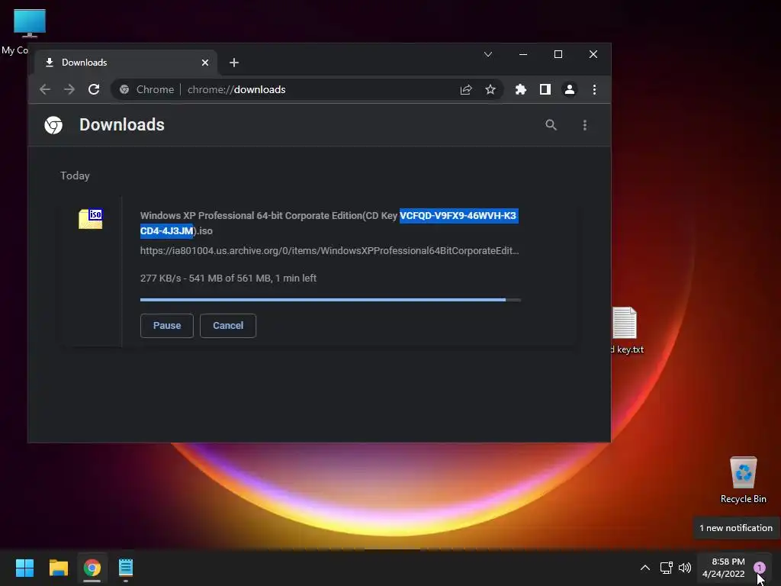Open the Windows Start menu

coord(24,568)
